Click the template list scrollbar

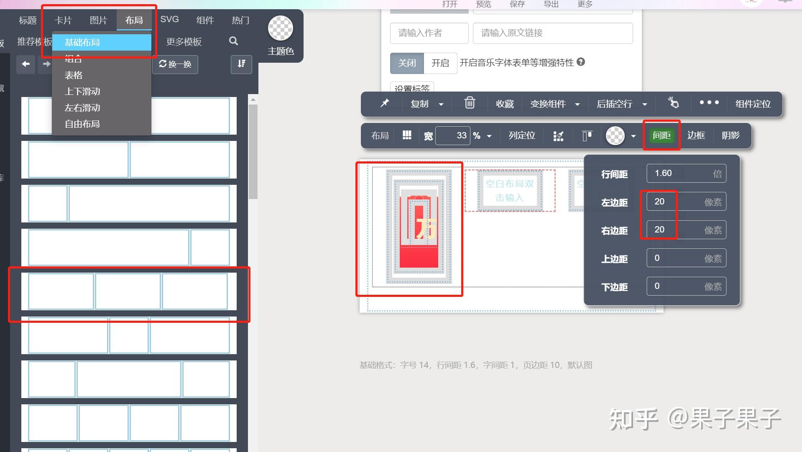coord(253,151)
